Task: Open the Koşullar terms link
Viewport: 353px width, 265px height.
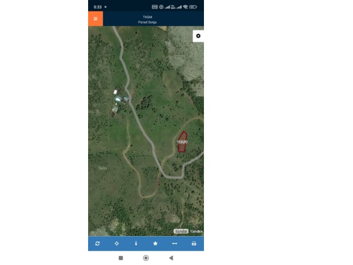Action: click(x=181, y=231)
